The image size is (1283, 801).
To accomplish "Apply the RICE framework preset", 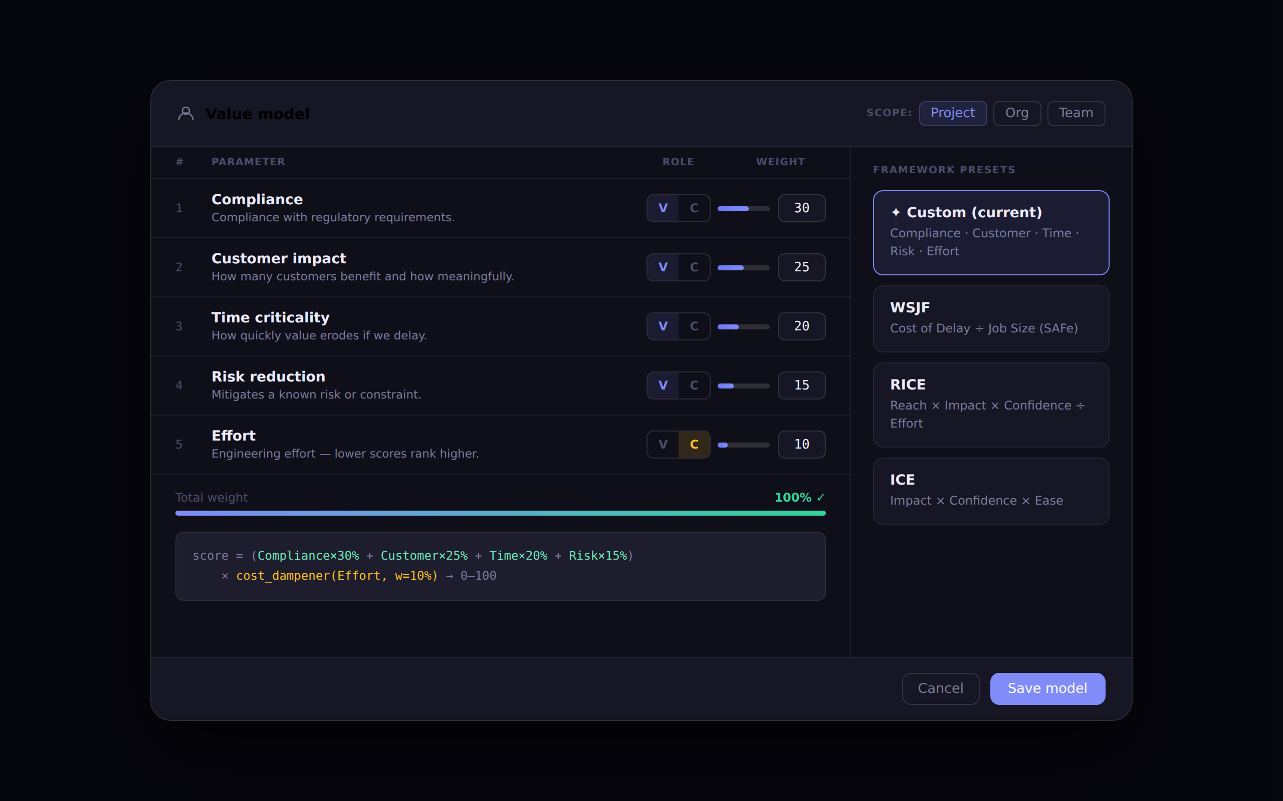I will pos(991,405).
